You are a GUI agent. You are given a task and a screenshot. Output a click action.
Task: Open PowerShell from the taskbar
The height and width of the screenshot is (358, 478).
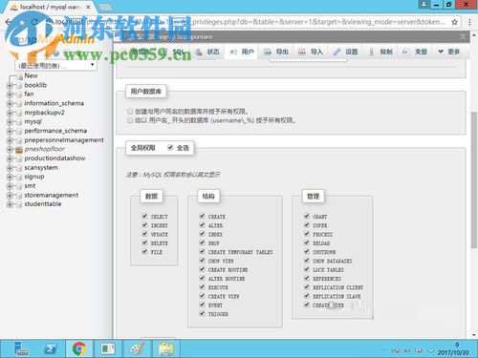[x=51, y=348]
